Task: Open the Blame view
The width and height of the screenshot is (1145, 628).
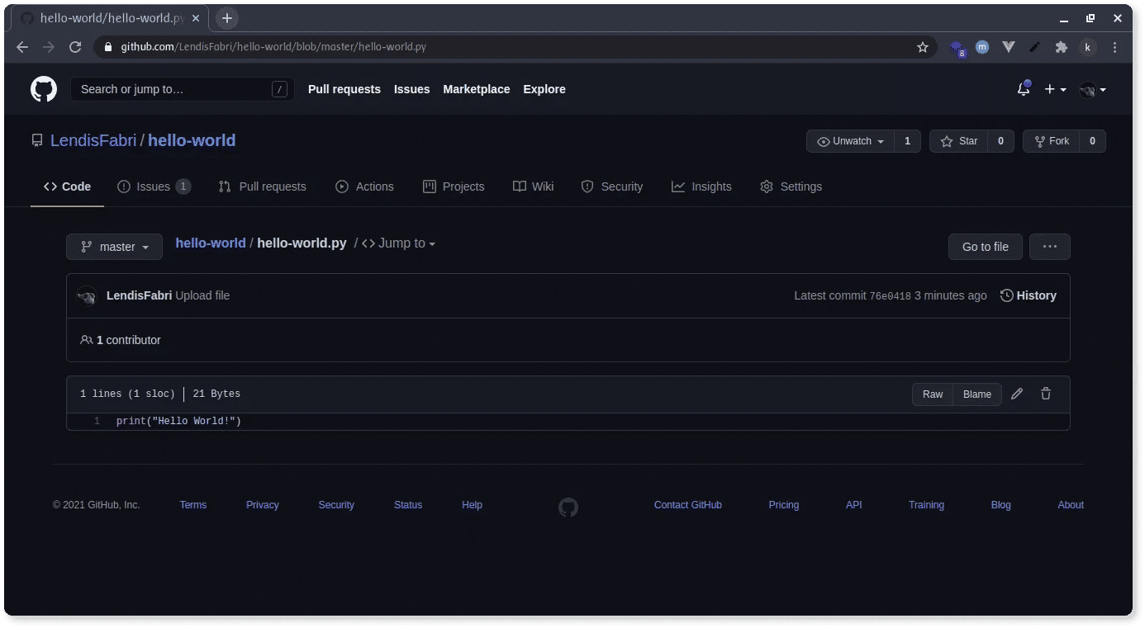Action: [x=977, y=394]
